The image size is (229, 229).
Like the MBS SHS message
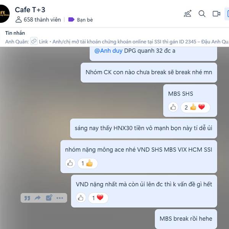pyautogui.click(x=173, y=107)
